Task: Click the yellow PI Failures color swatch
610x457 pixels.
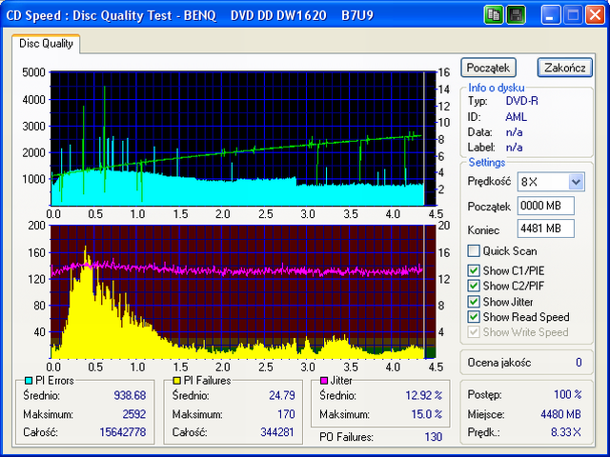Action: click(x=176, y=381)
